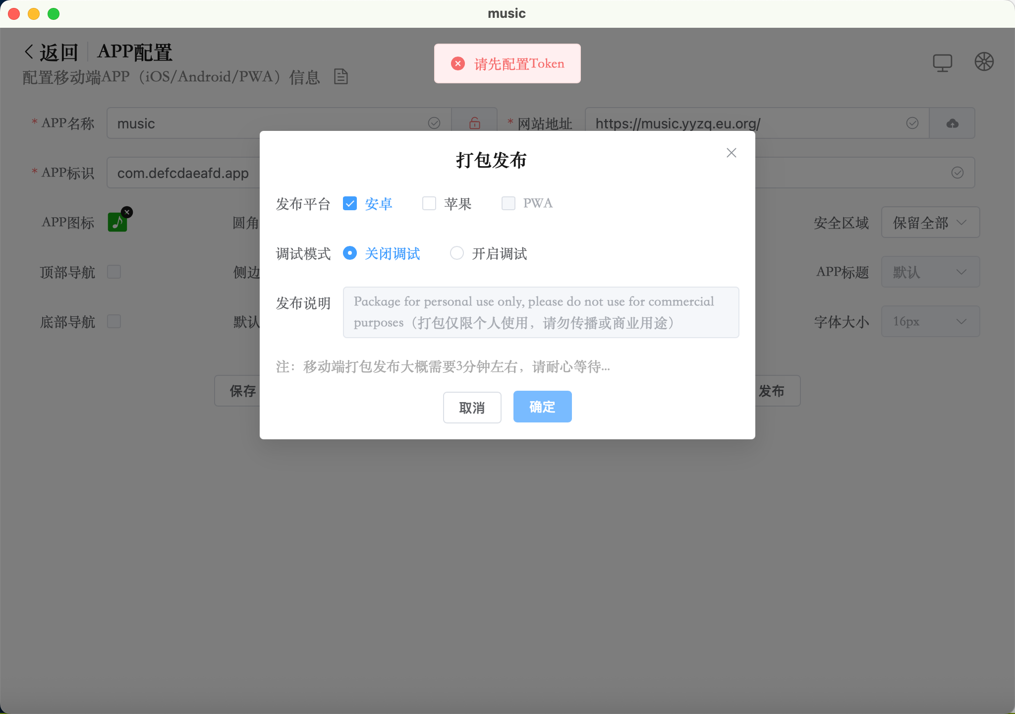1015x714 pixels.
Task: Close the 打包发布 dialog with X
Action: [x=731, y=153]
